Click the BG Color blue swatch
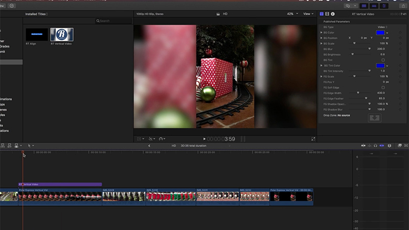Viewport: 409px width, 230px height. coord(380,32)
